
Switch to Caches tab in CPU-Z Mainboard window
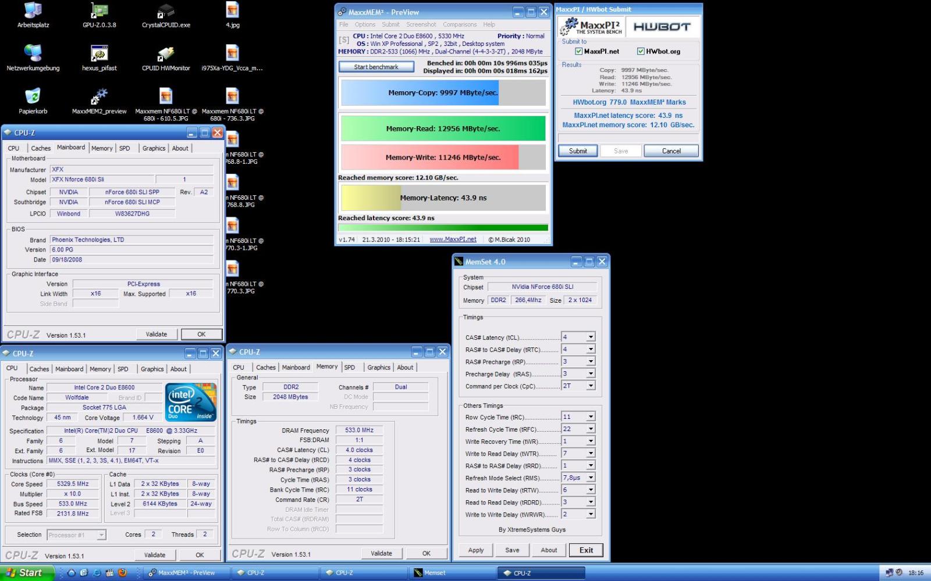point(41,148)
